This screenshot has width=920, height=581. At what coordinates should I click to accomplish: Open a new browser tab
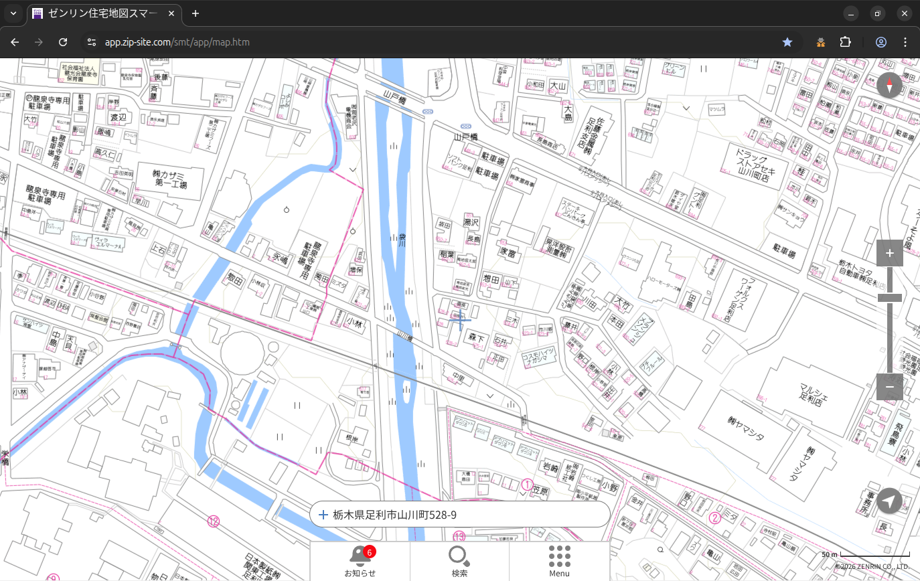(196, 13)
